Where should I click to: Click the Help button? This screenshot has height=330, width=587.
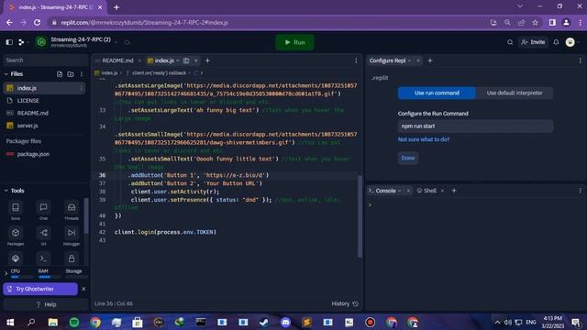tap(46, 304)
